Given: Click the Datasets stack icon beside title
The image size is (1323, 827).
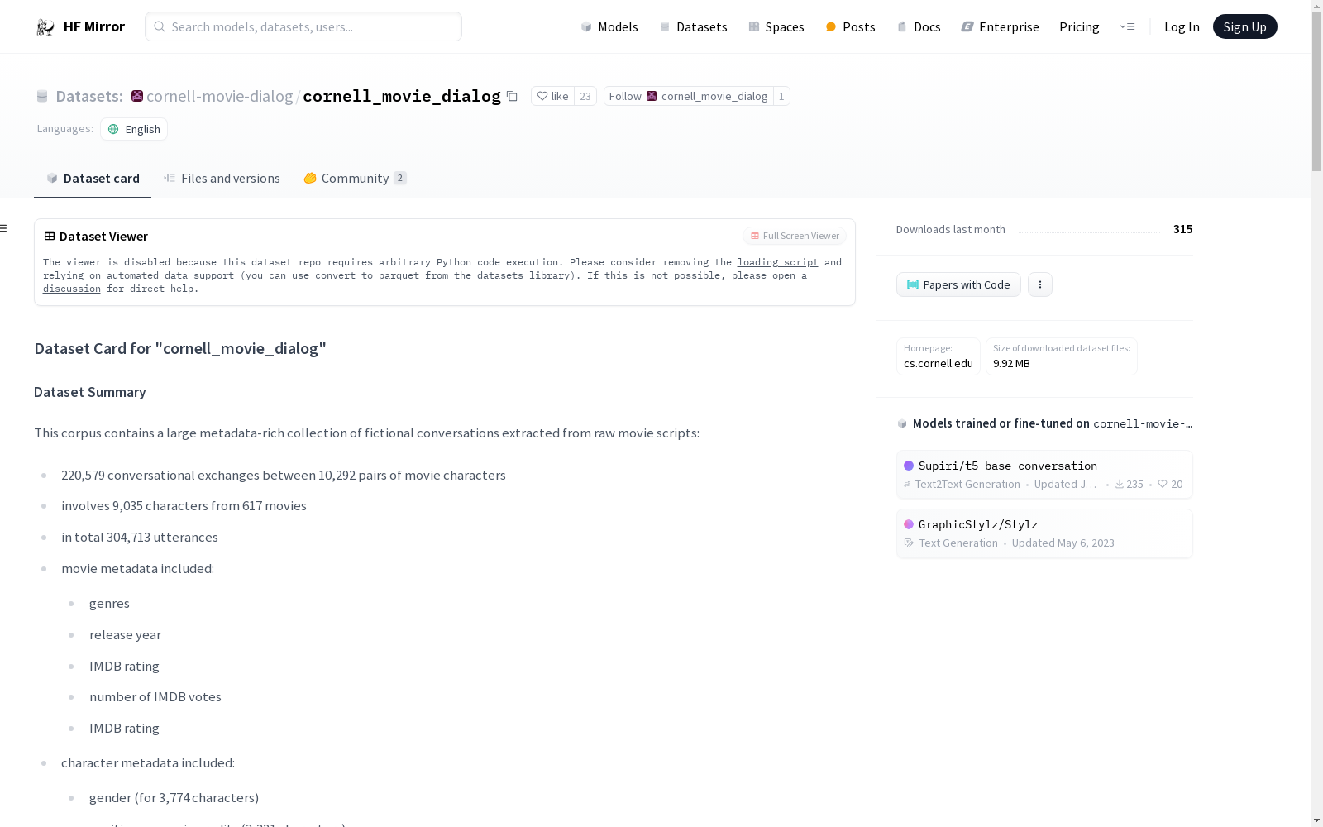Looking at the screenshot, I should click(x=42, y=97).
